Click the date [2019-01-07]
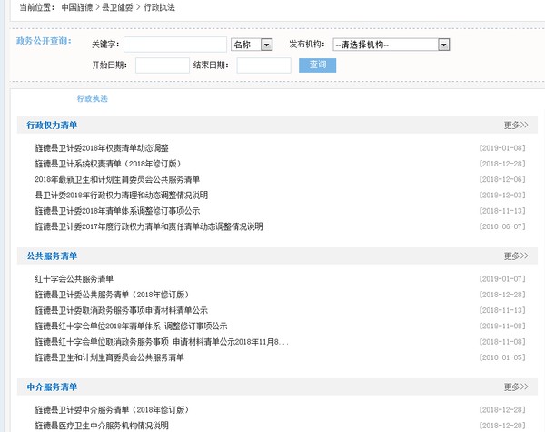Screen dimensions: 545x432 [x=502, y=279]
